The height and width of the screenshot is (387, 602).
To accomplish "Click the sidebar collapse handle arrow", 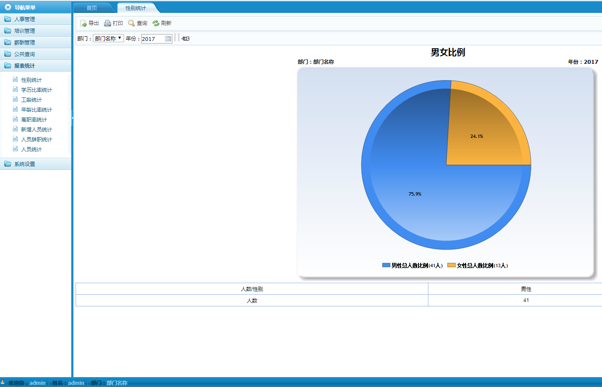I will pos(72,118).
